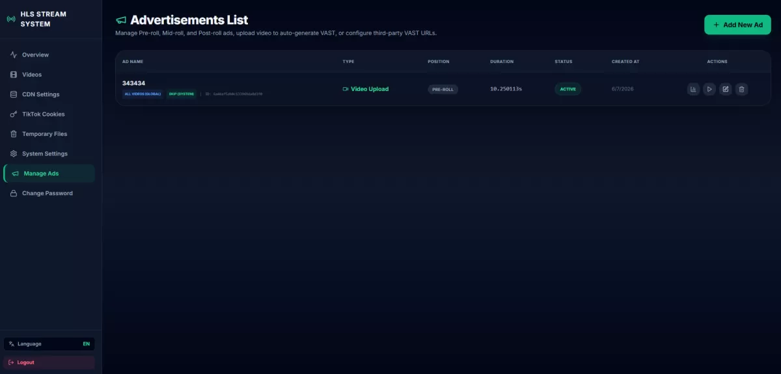781x374 pixels.
Task: Click the POSITION column header
Action: pos(438,62)
